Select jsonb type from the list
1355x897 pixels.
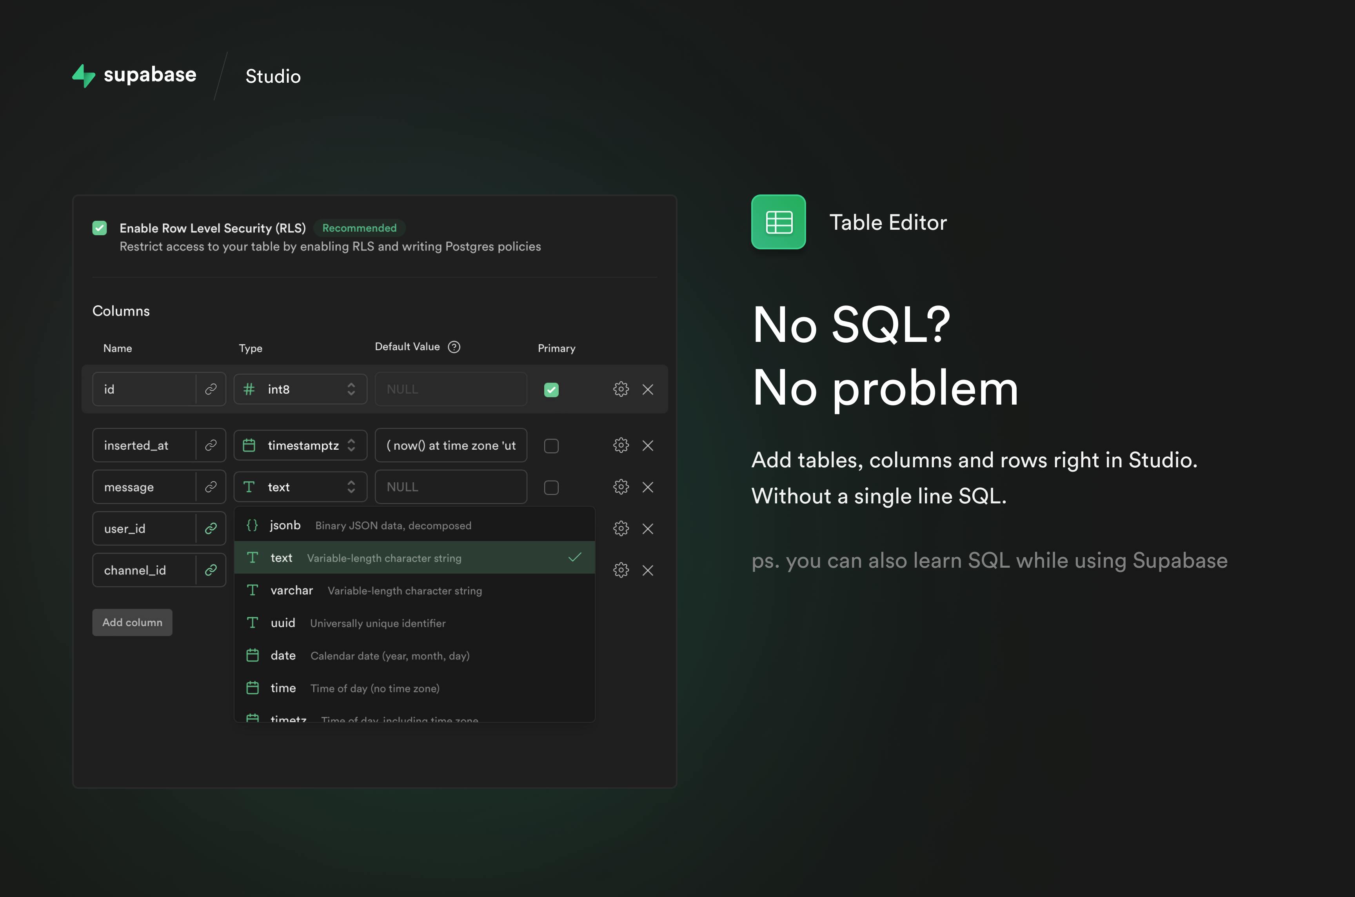(x=415, y=525)
